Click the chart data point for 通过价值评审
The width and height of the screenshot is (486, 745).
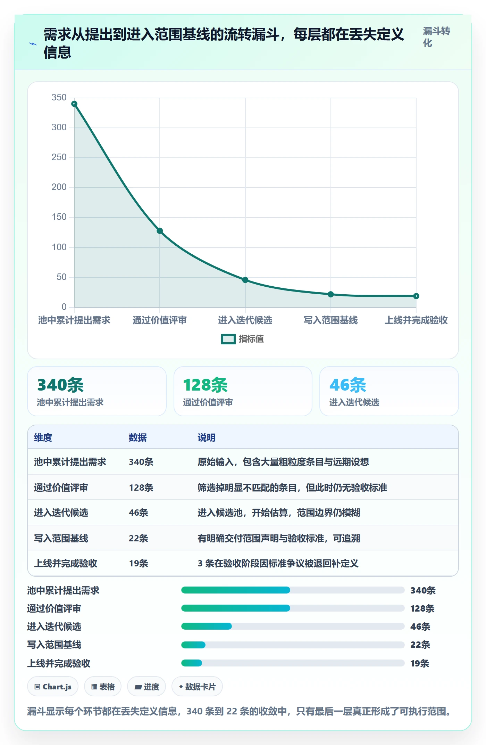(x=160, y=231)
